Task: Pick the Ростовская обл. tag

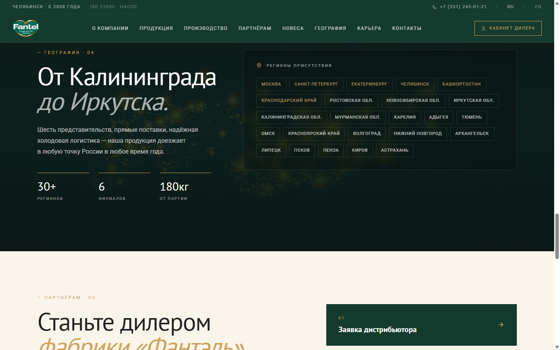Action: point(352,101)
